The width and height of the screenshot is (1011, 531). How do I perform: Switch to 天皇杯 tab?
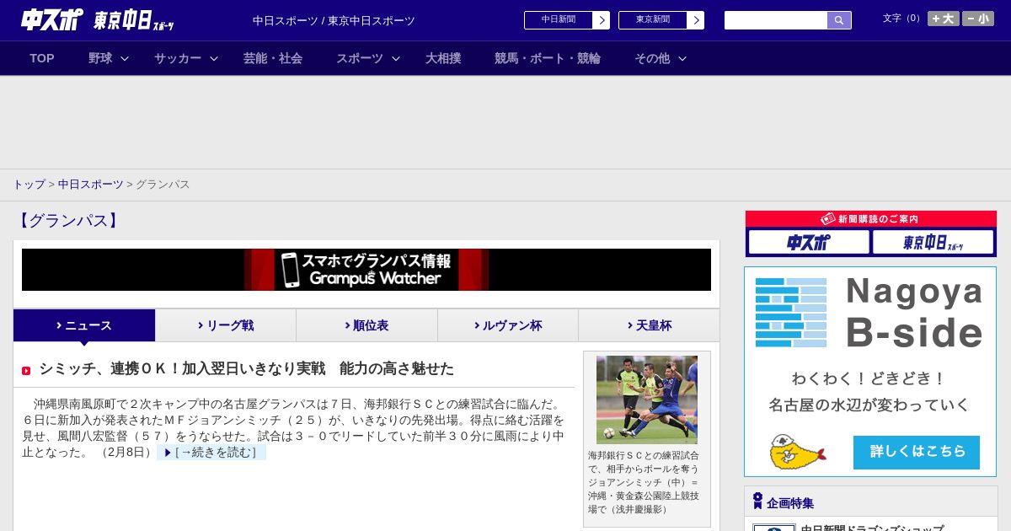(x=649, y=325)
